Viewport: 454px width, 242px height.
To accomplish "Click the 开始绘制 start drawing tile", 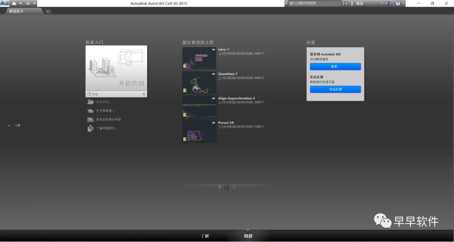I will [116, 68].
